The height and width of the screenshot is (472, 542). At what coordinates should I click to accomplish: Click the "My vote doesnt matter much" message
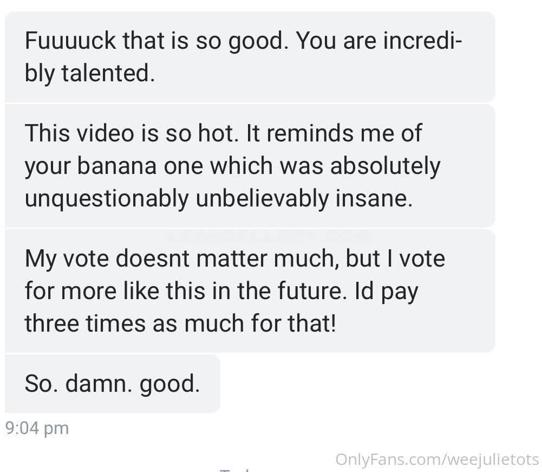point(249,290)
